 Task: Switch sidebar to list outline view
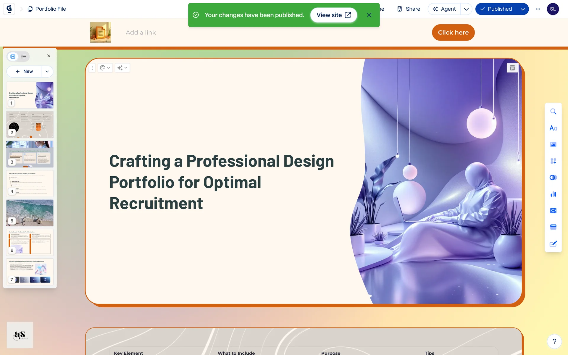(24, 56)
